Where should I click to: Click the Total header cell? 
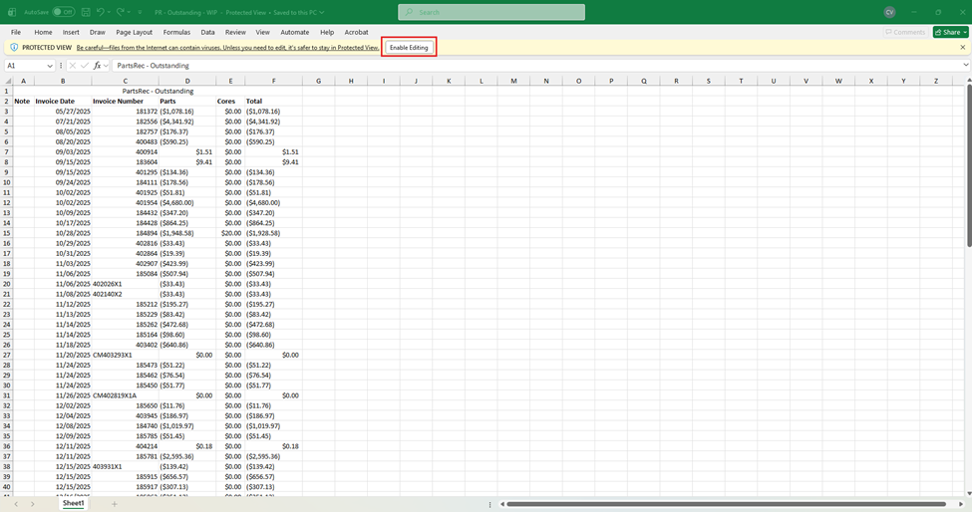[x=273, y=102]
